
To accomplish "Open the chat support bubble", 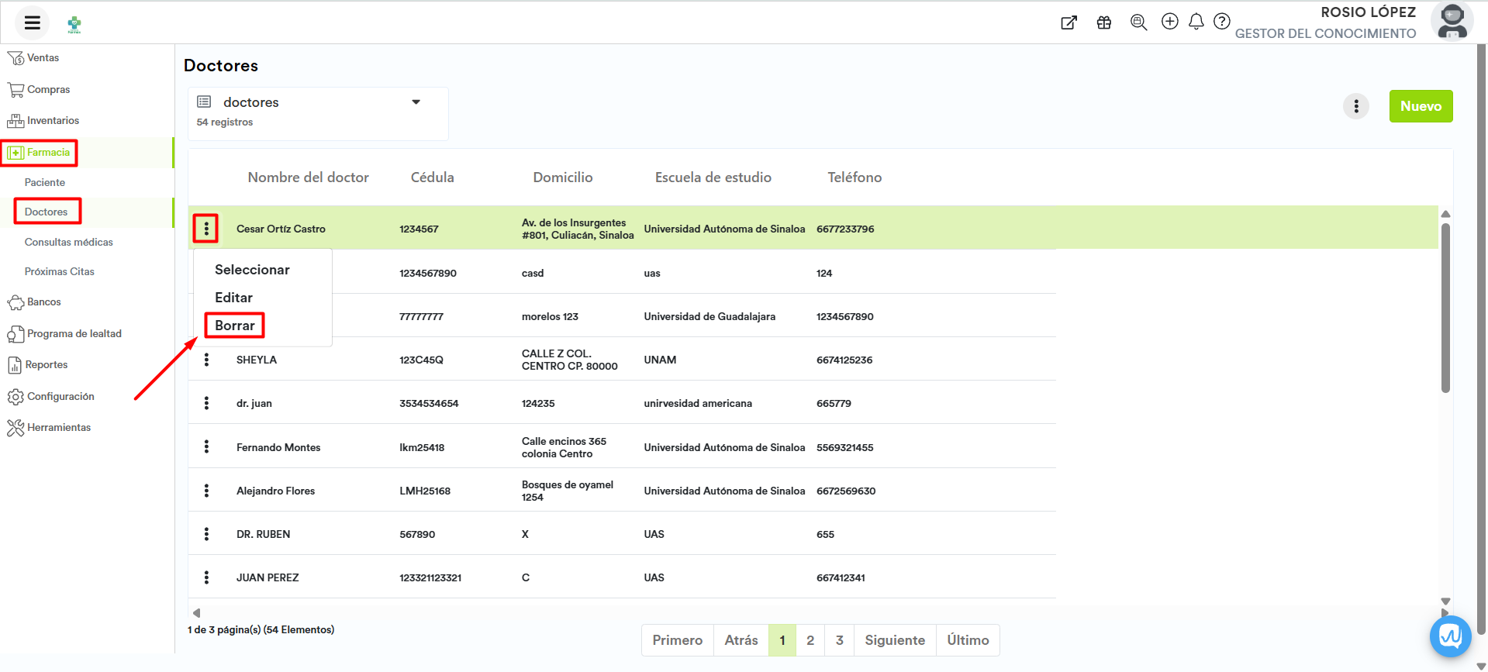I will [x=1450, y=636].
